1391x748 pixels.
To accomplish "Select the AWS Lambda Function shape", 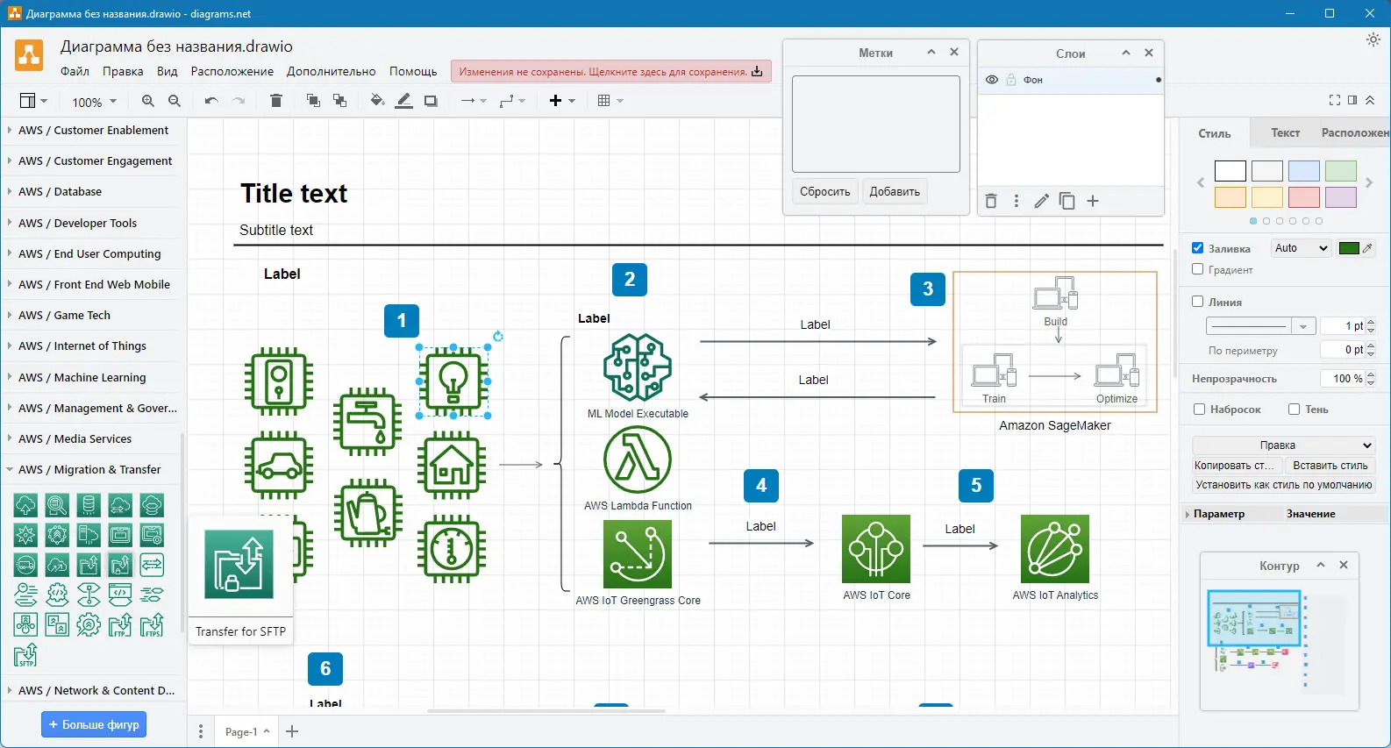I will tap(638, 459).
